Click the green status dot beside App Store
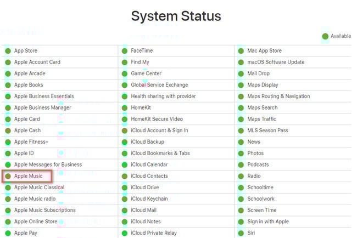 (x=8, y=51)
